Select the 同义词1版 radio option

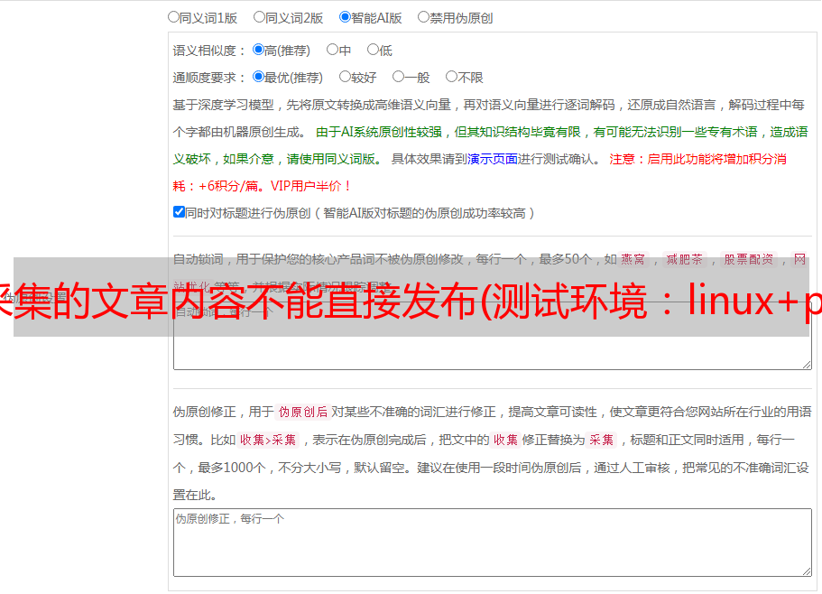(x=173, y=17)
